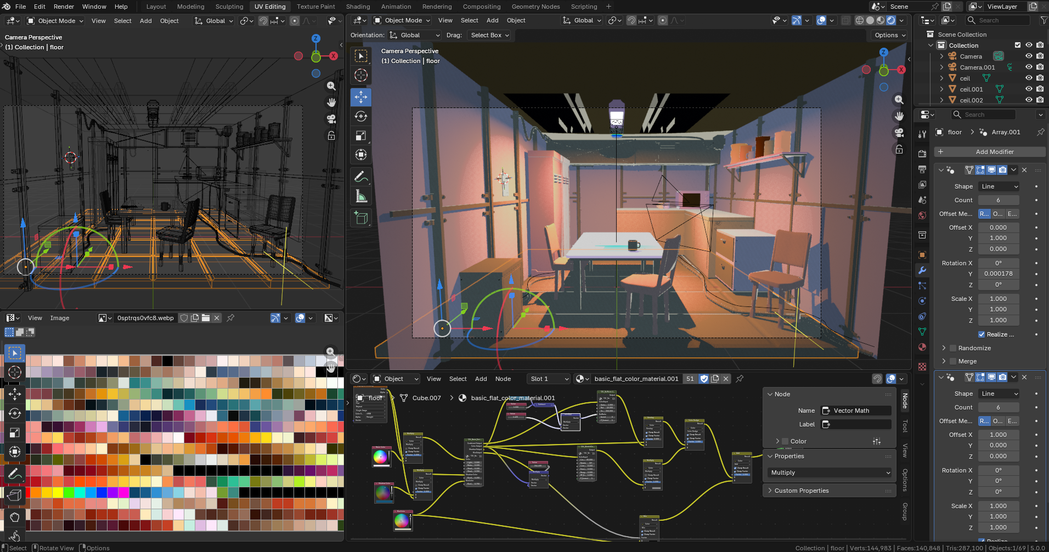Uncheck the Collection exclude checkbox
Viewport: 1049px width, 552px height.
point(1018,45)
